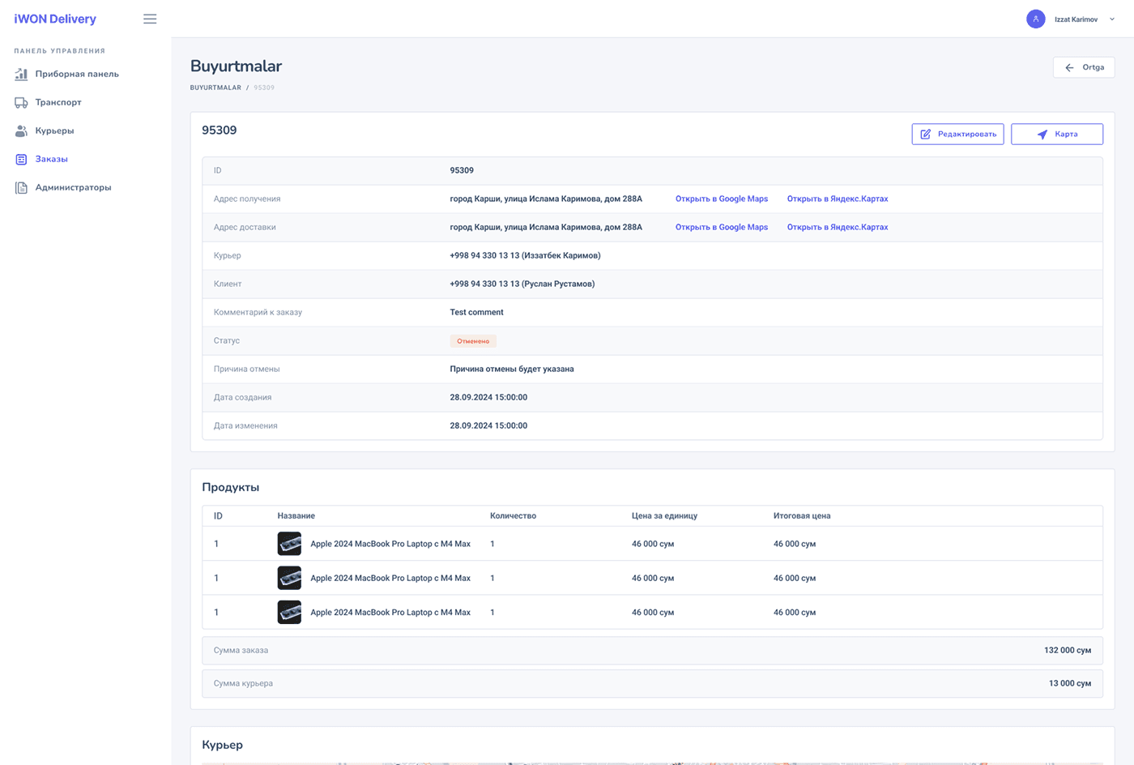Click the Отменено status badge
This screenshot has height=765, width=1134.
(x=473, y=340)
